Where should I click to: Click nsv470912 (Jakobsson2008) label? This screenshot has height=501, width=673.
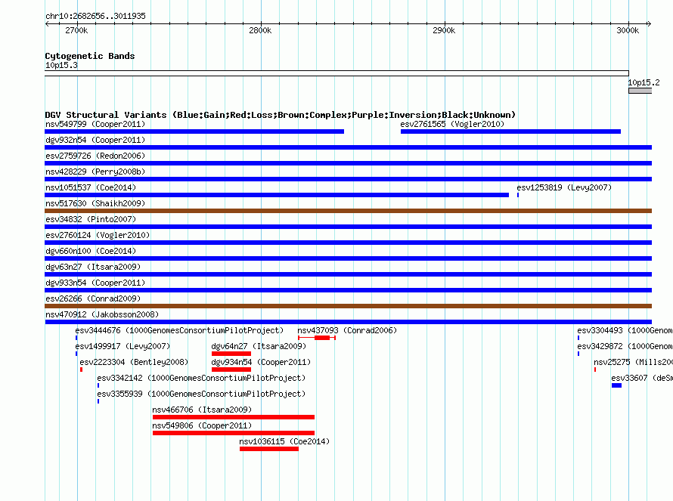[102, 314]
